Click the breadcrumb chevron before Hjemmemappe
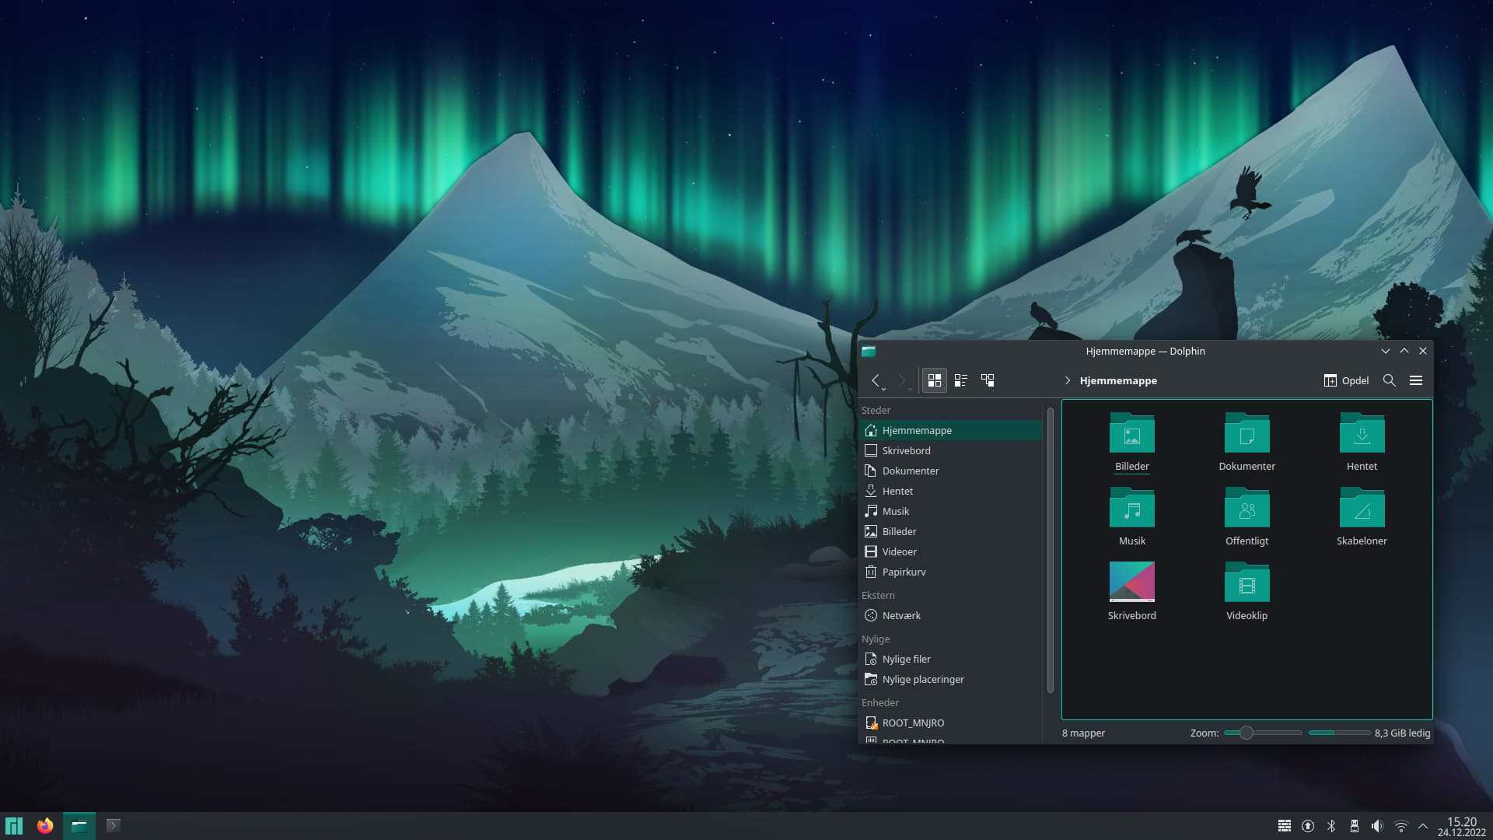 (1068, 380)
